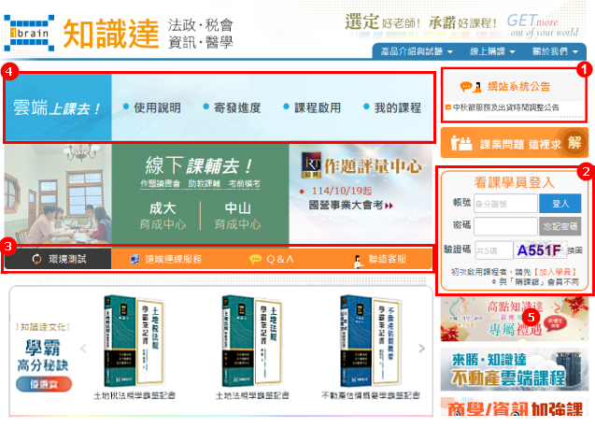The image size is (595, 428).
Task: Open the 線上購課 dropdown menu
Action: pos(492,51)
